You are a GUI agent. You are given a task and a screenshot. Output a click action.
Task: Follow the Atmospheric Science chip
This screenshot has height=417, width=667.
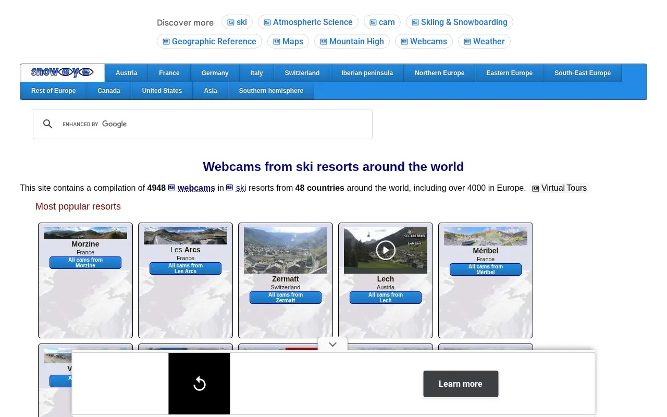pyautogui.click(x=308, y=22)
